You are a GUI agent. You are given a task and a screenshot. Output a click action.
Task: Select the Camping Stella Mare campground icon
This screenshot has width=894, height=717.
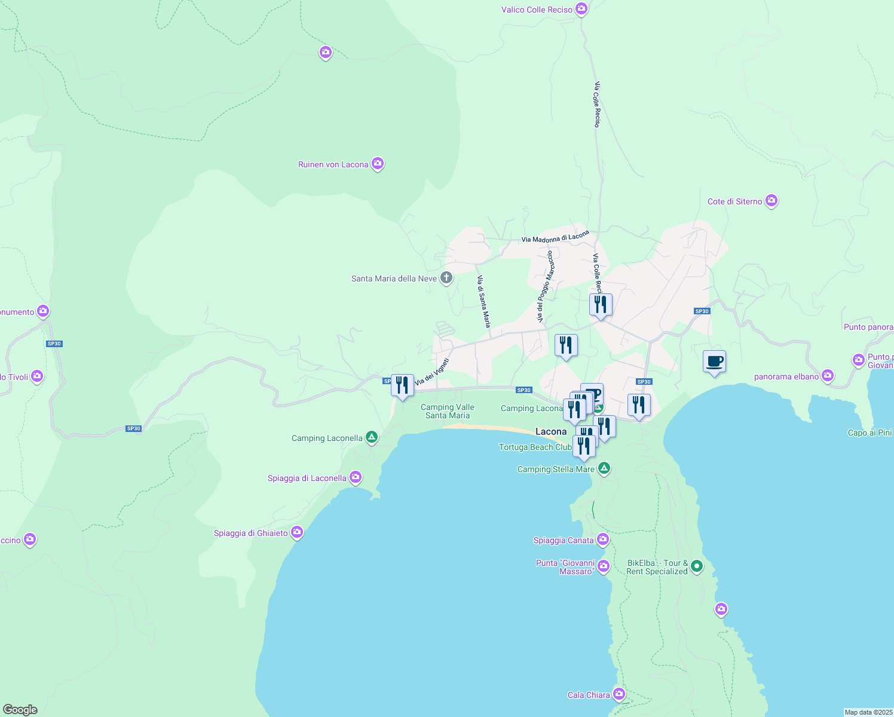604,468
